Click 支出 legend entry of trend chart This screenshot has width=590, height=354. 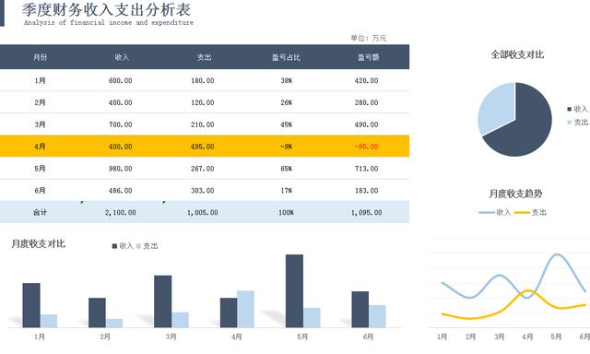530,212
